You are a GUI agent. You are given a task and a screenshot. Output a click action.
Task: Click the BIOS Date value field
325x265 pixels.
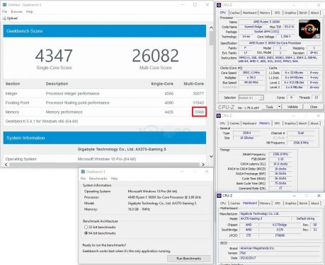tap(280, 258)
